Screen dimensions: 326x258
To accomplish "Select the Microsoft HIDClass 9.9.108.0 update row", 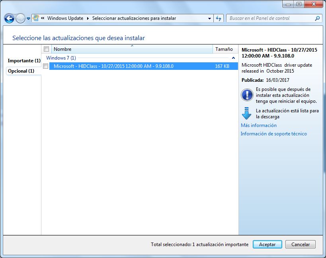I will point(144,66).
